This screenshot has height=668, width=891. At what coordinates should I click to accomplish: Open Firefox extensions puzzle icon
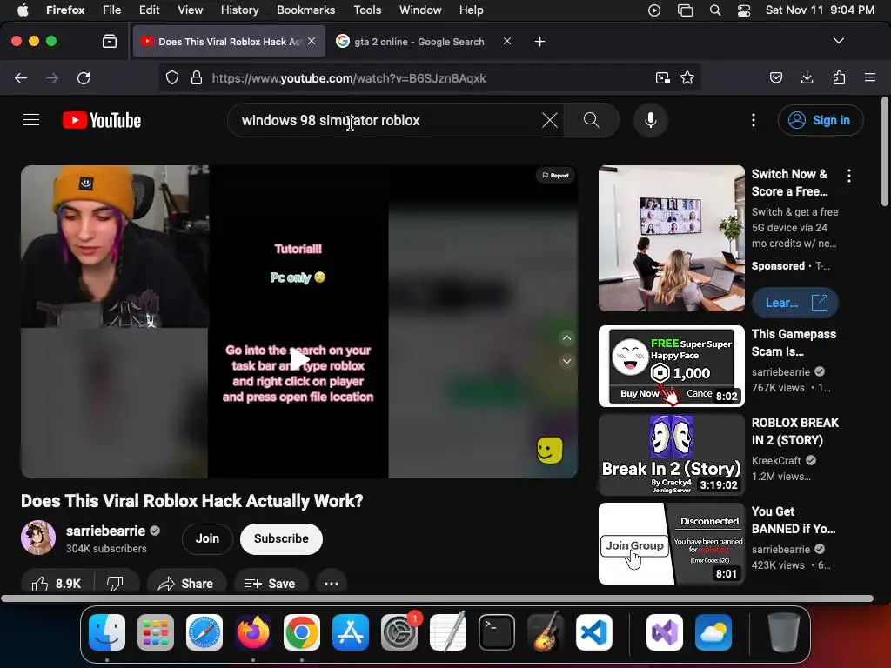point(839,77)
